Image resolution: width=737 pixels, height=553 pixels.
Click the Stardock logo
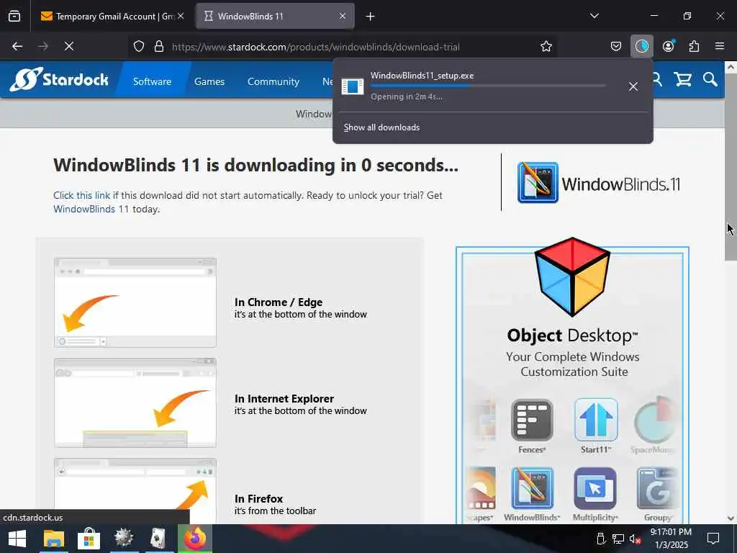[x=59, y=79]
